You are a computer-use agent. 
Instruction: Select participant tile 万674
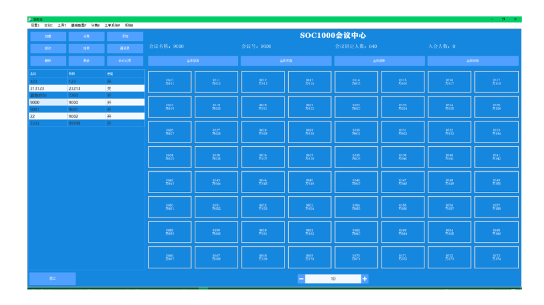pyautogui.click(x=496, y=257)
